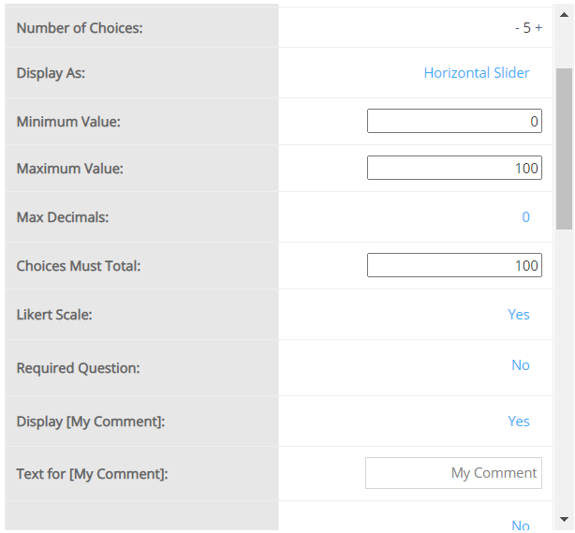Click the scrollbar down arrow
Viewport: 575px width, 533px height.
click(564, 519)
